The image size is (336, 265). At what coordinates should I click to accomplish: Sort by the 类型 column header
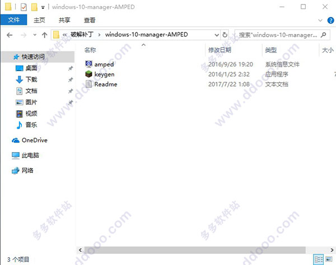271,50
